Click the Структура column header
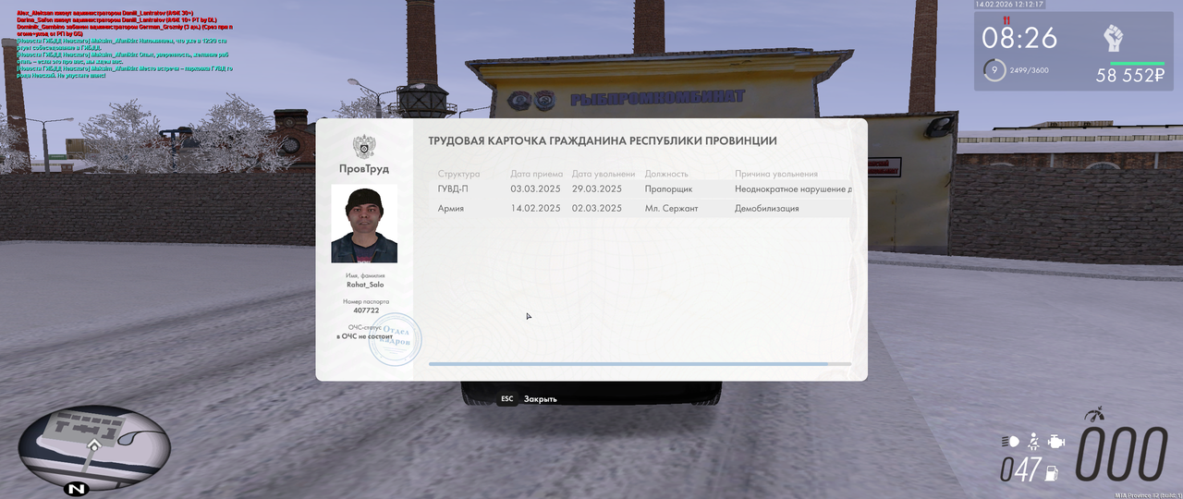The image size is (1183, 499). click(459, 174)
